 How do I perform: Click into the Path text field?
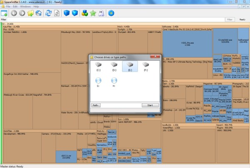point(121,105)
